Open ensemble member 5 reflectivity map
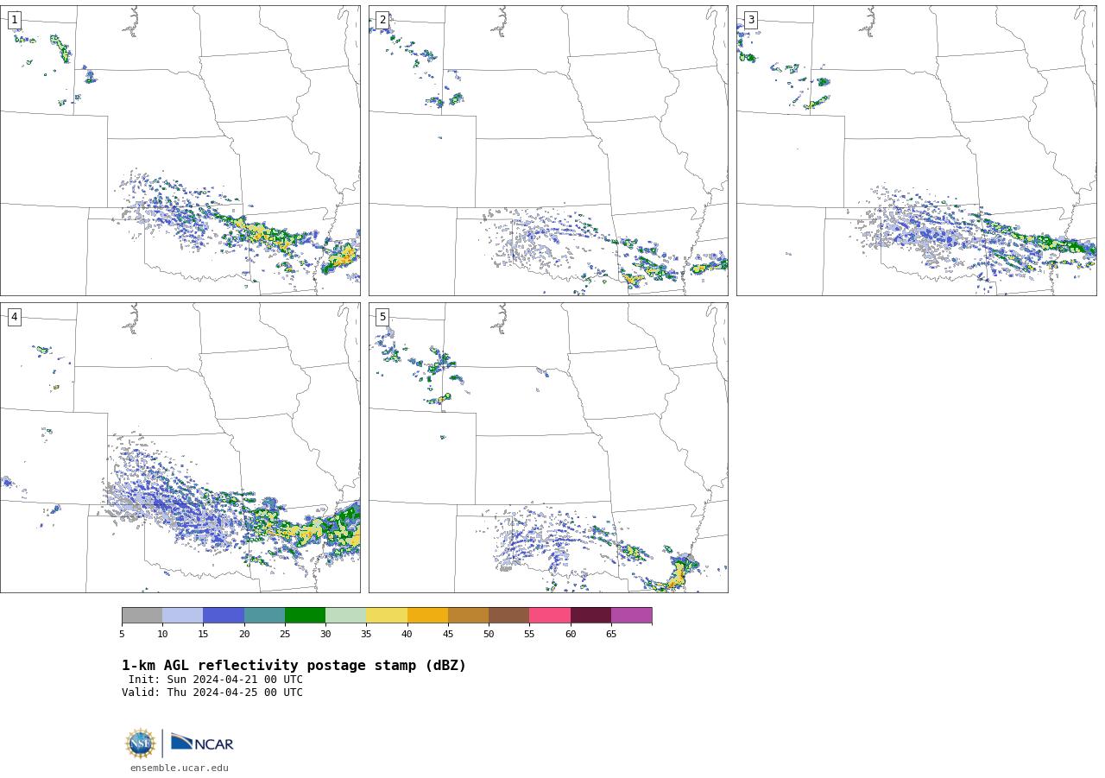Screen dimensions: 1105x778 tap(548, 447)
